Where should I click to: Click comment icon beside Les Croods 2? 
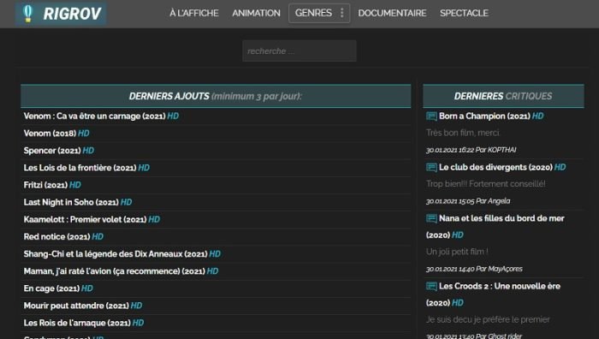coord(431,286)
